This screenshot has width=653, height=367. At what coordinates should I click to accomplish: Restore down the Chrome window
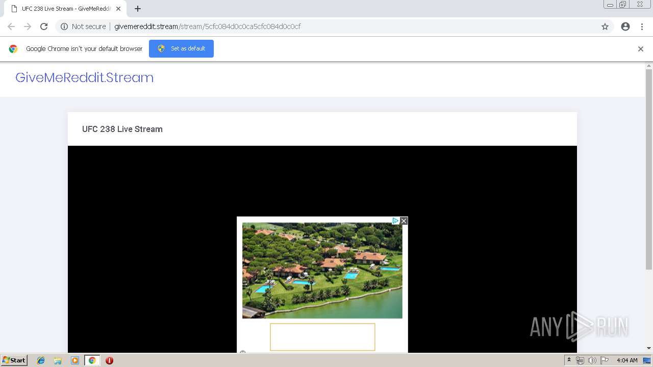click(623, 5)
